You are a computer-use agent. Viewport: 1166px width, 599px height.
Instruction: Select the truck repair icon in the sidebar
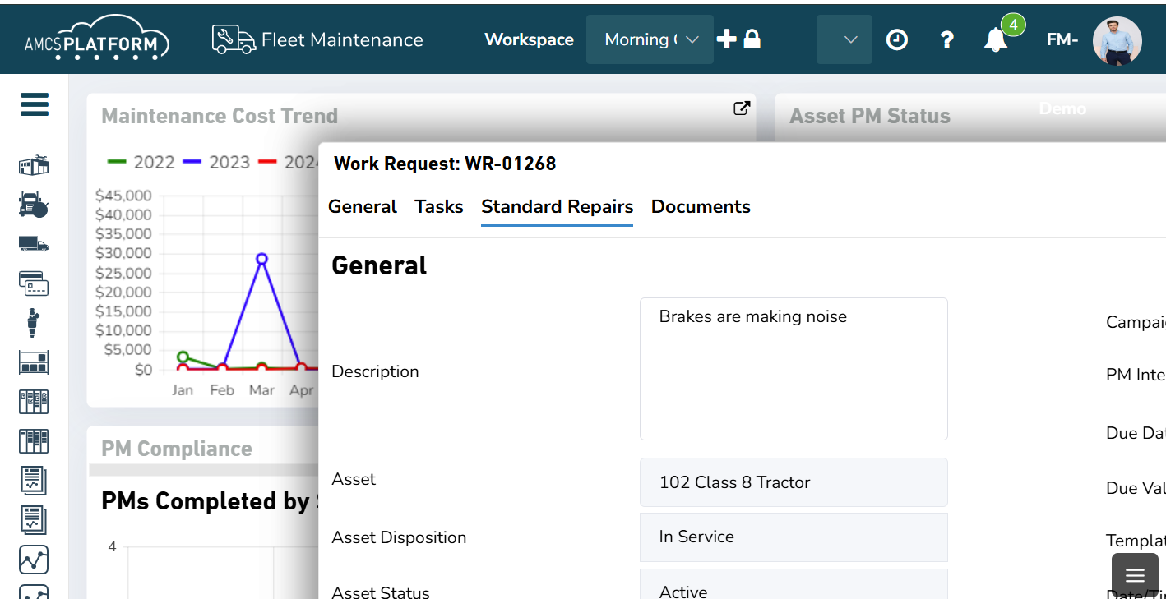(33, 205)
